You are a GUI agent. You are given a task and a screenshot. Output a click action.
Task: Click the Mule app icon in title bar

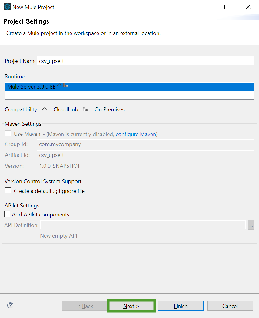coord(7,7)
